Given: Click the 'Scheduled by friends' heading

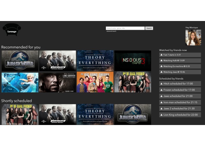Looking at the screenshot, I should 171,79.
